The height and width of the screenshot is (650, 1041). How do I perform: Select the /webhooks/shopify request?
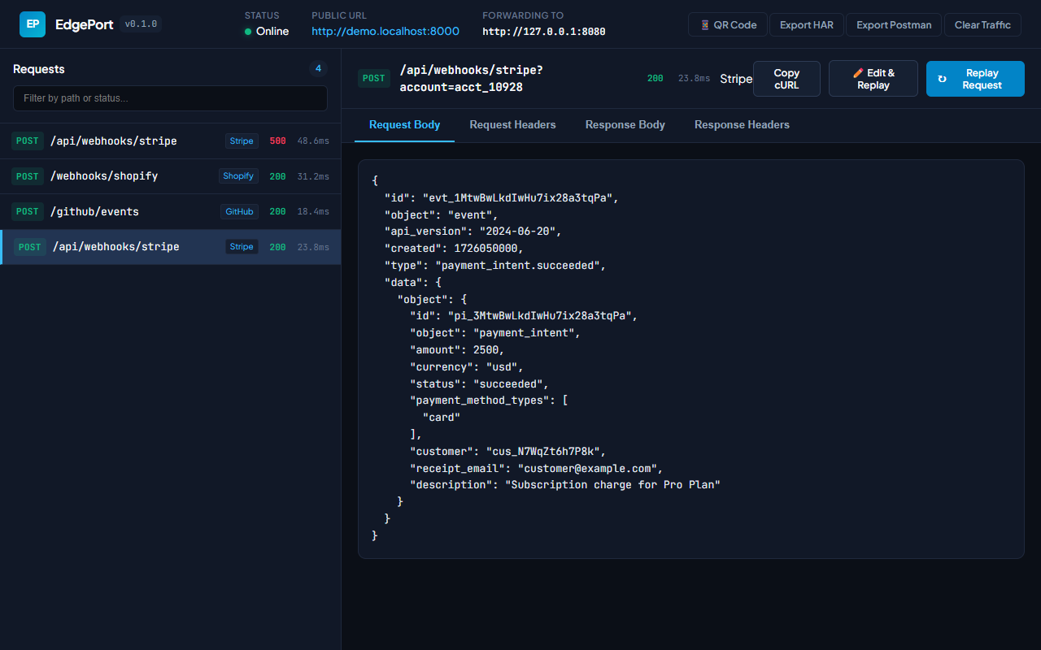[x=170, y=176]
